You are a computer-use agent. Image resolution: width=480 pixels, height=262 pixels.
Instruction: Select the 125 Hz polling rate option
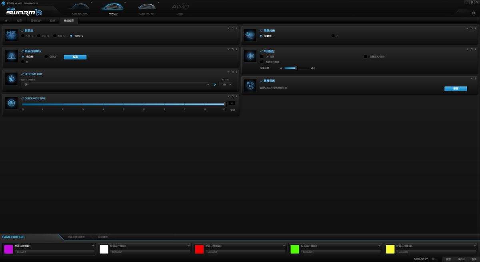pos(23,36)
